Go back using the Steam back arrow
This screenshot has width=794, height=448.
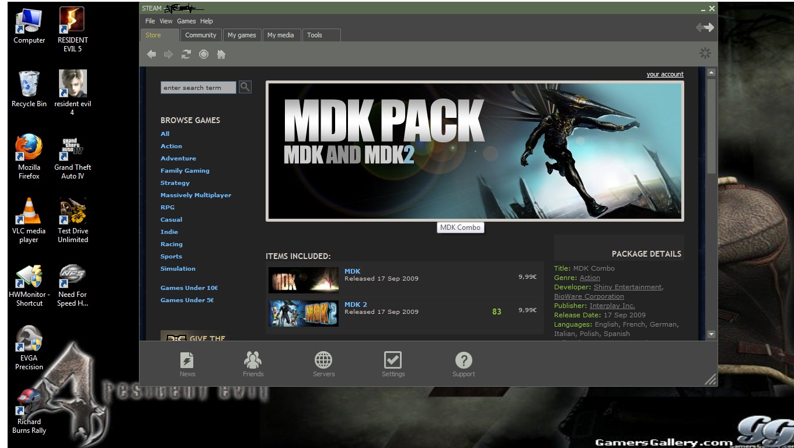152,54
